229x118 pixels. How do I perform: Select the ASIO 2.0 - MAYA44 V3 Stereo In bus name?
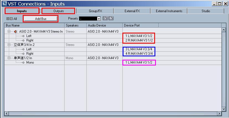41,32
